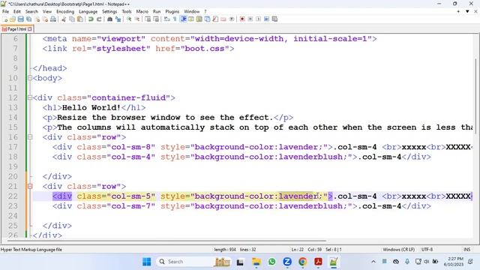Click the Open file toolbar icon
The width and height of the screenshot is (480, 270).
[x=13, y=19]
